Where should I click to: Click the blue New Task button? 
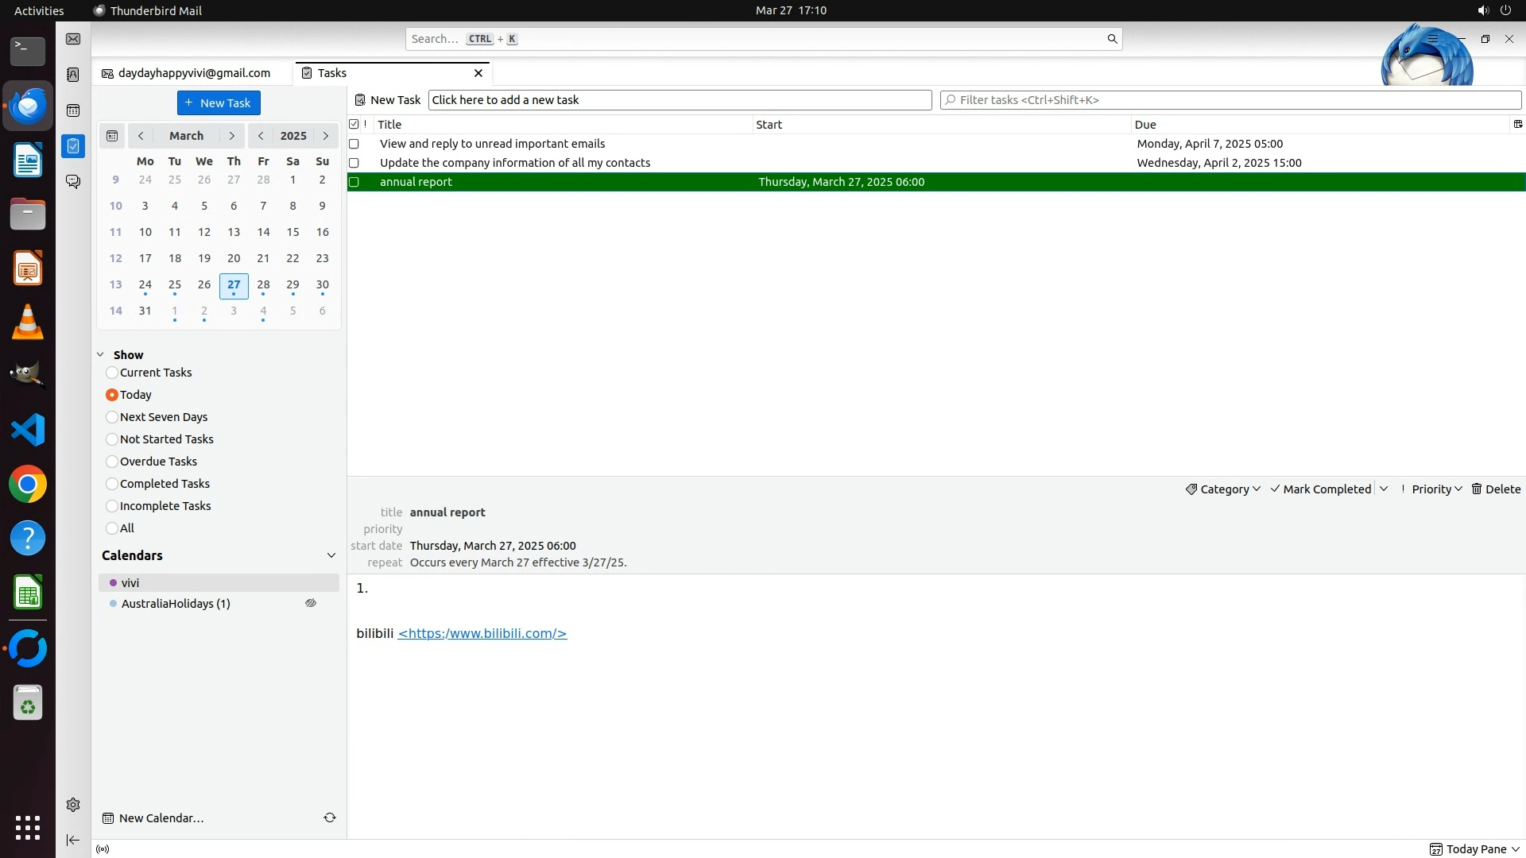click(219, 103)
